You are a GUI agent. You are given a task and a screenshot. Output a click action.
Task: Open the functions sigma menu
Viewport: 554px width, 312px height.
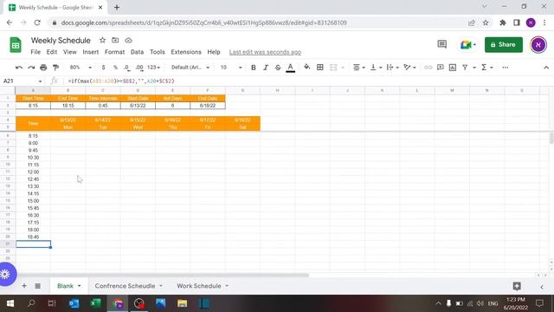point(486,68)
